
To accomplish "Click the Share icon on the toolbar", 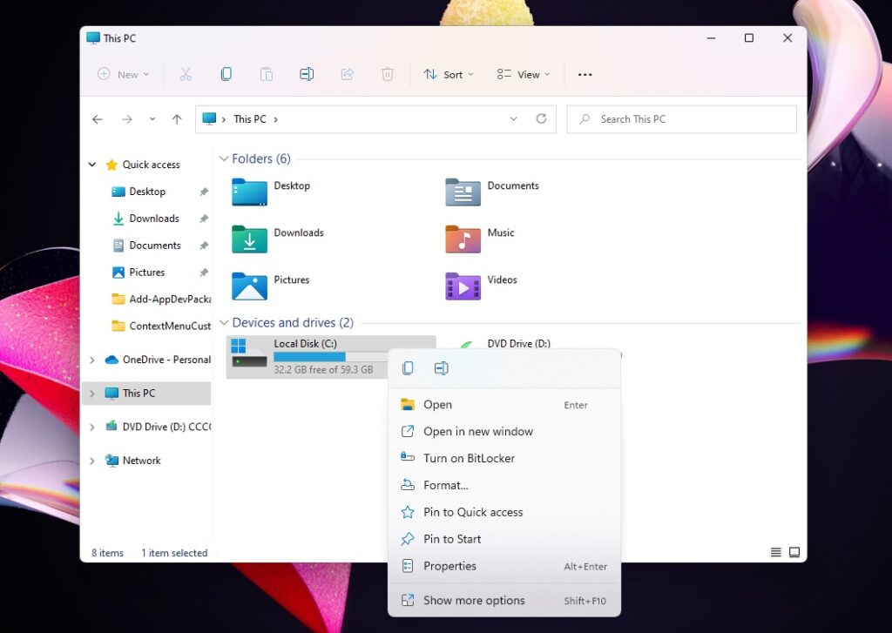I will [x=347, y=74].
